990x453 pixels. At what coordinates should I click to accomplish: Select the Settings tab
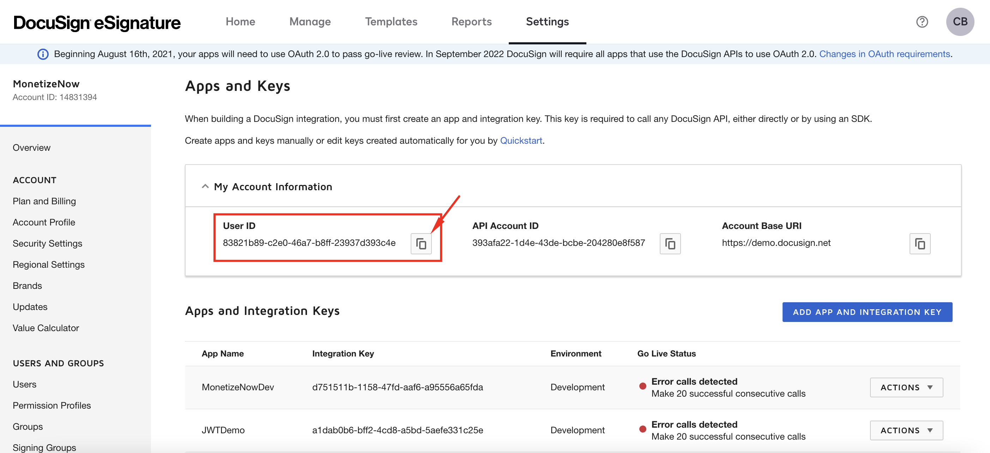pyautogui.click(x=547, y=22)
